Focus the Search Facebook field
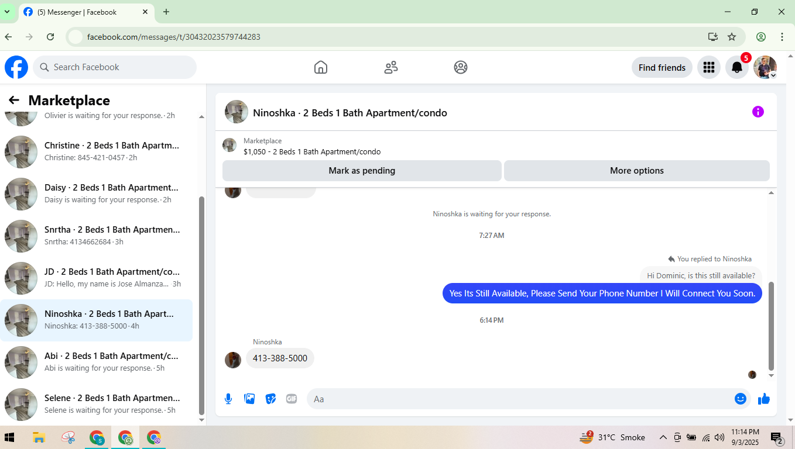Viewport: 795px width, 449px height. pyautogui.click(x=115, y=67)
